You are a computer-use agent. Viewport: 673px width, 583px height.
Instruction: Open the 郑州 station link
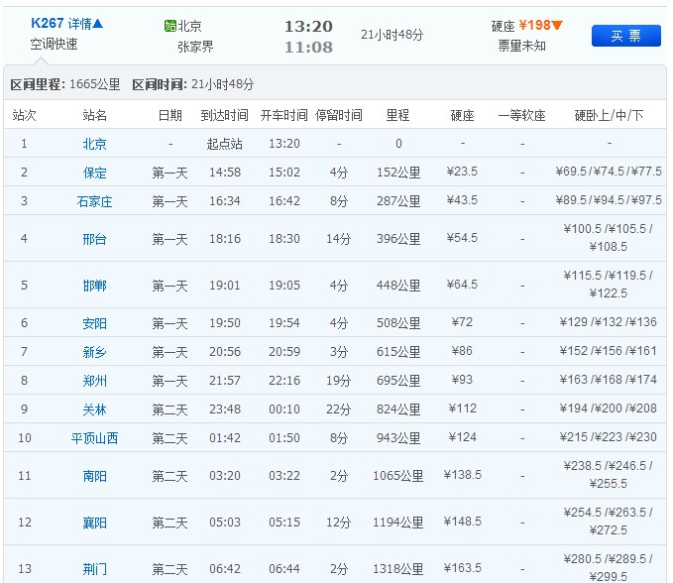click(x=95, y=381)
